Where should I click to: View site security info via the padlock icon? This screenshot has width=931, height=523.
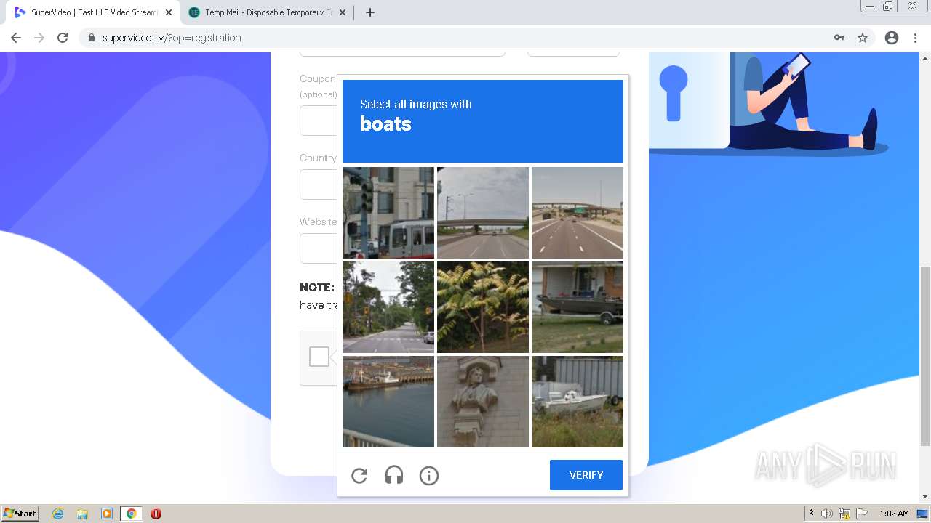tap(92, 38)
